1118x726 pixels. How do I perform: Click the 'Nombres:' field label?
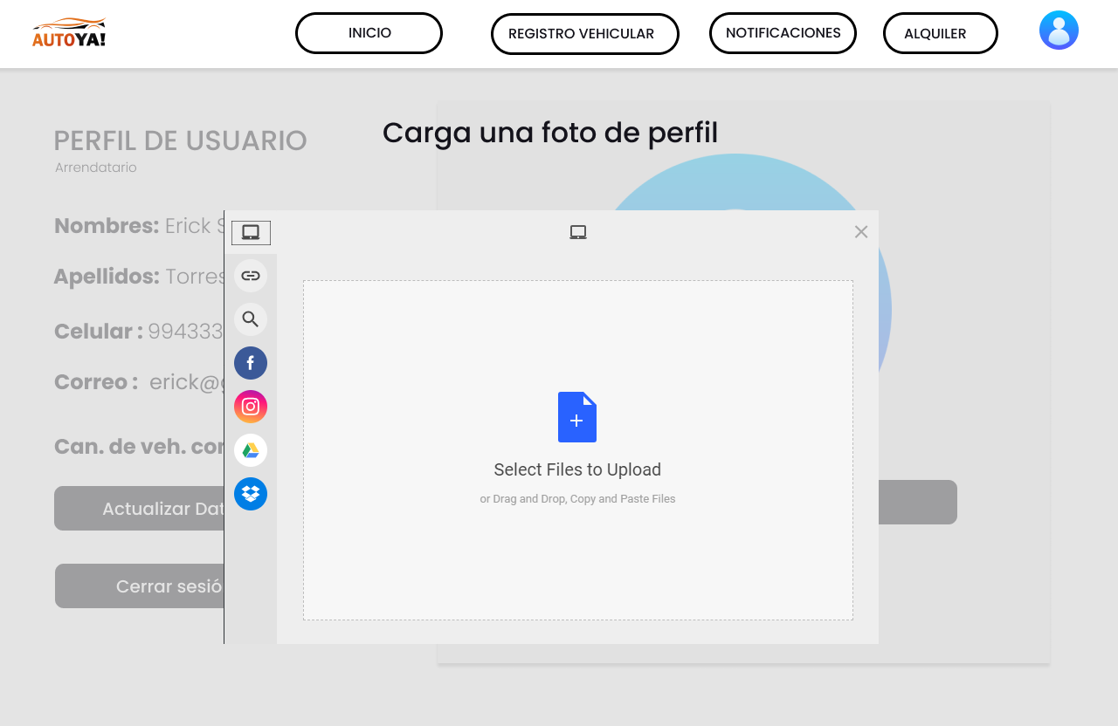pyautogui.click(x=107, y=226)
